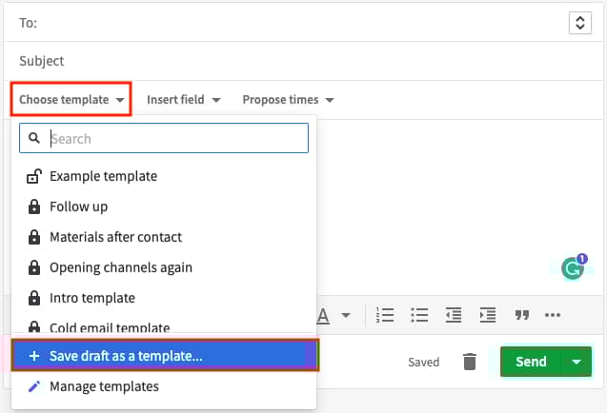Open the Grammarly suggestions badge
Viewport: 607px width, 413px height.
pos(574,266)
